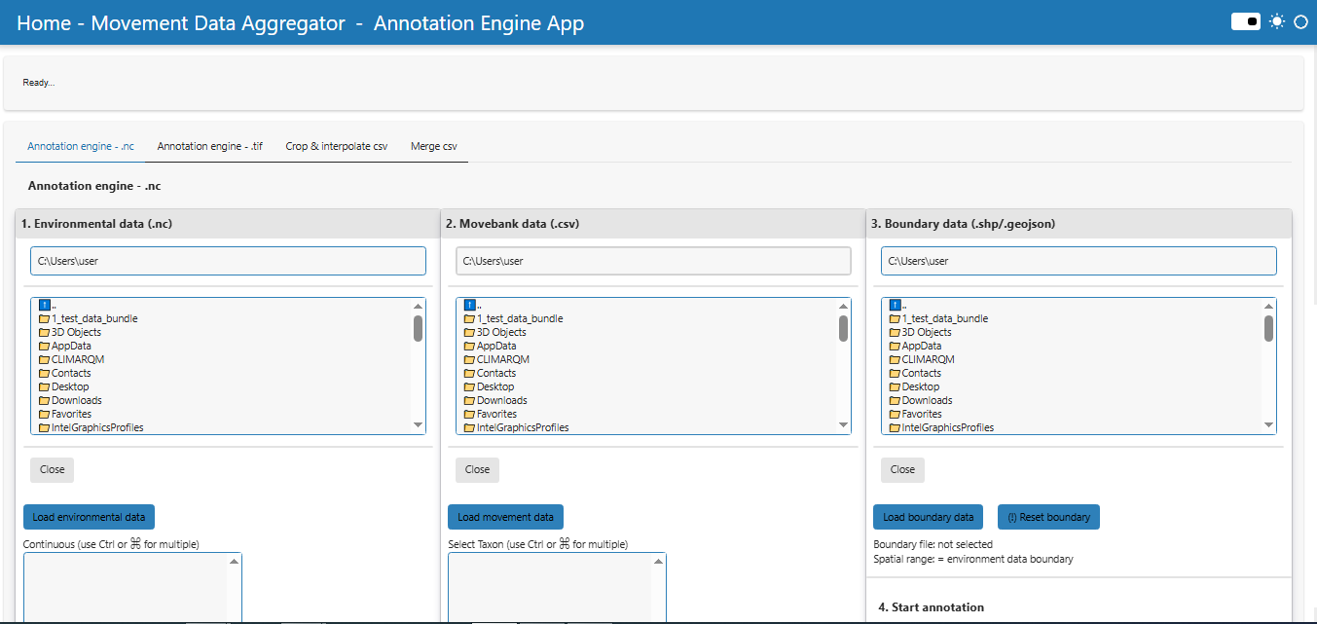Click the up-directory icon in Movebank data list
The height and width of the screenshot is (624, 1317).
pos(469,305)
